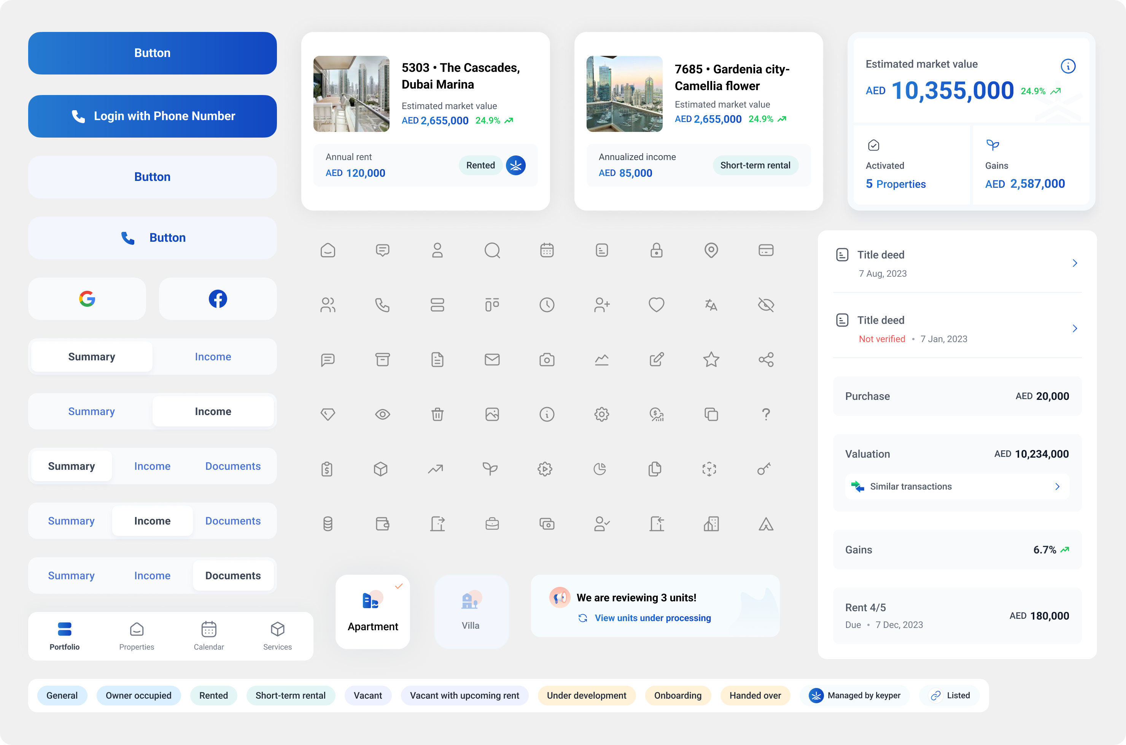This screenshot has height=745, width=1126.
Task: Select the Portfolio tab in bottom nav
Action: [65, 636]
